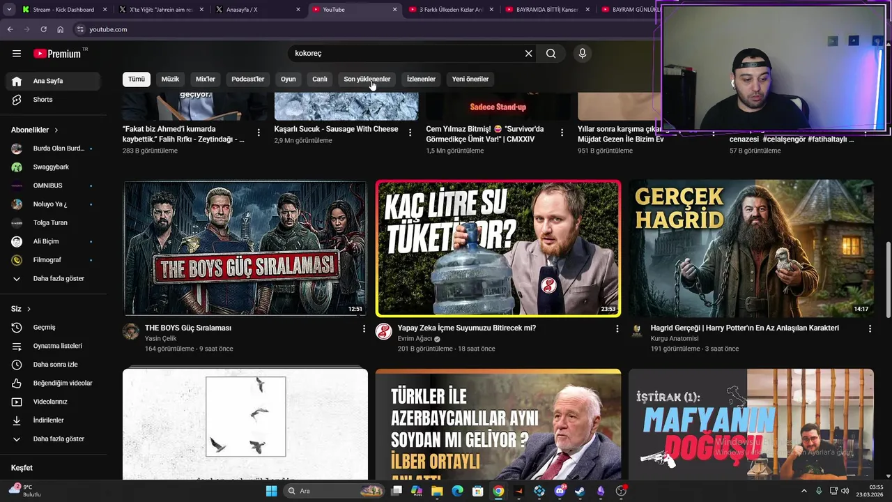Open the browser tab list dropdown arrow
892x502 pixels.
tap(8, 10)
